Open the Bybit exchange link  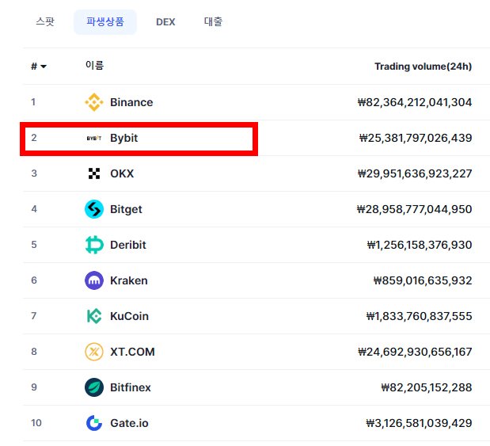coord(124,138)
